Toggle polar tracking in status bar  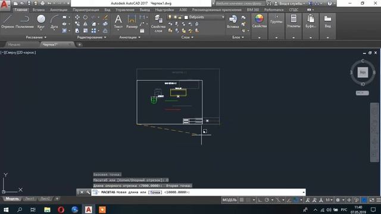pyautogui.click(x=267, y=200)
